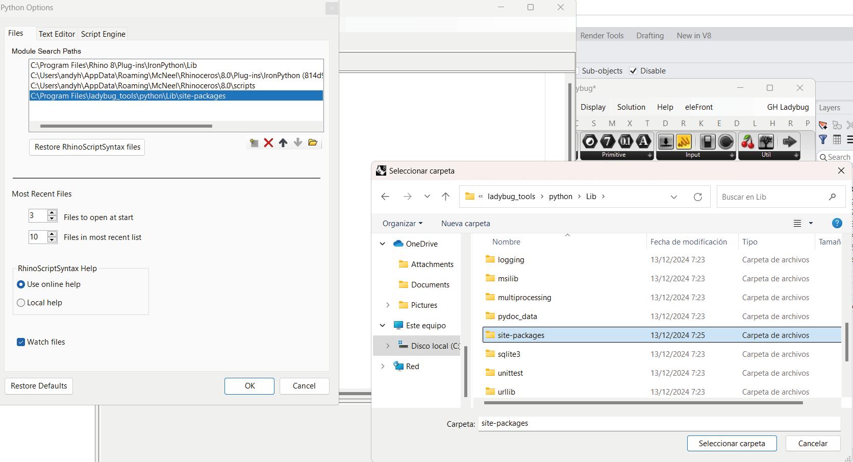Open the Organizar dropdown menu
Screen dimensions: 853x462
pyautogui.click(x=403, y=224)
